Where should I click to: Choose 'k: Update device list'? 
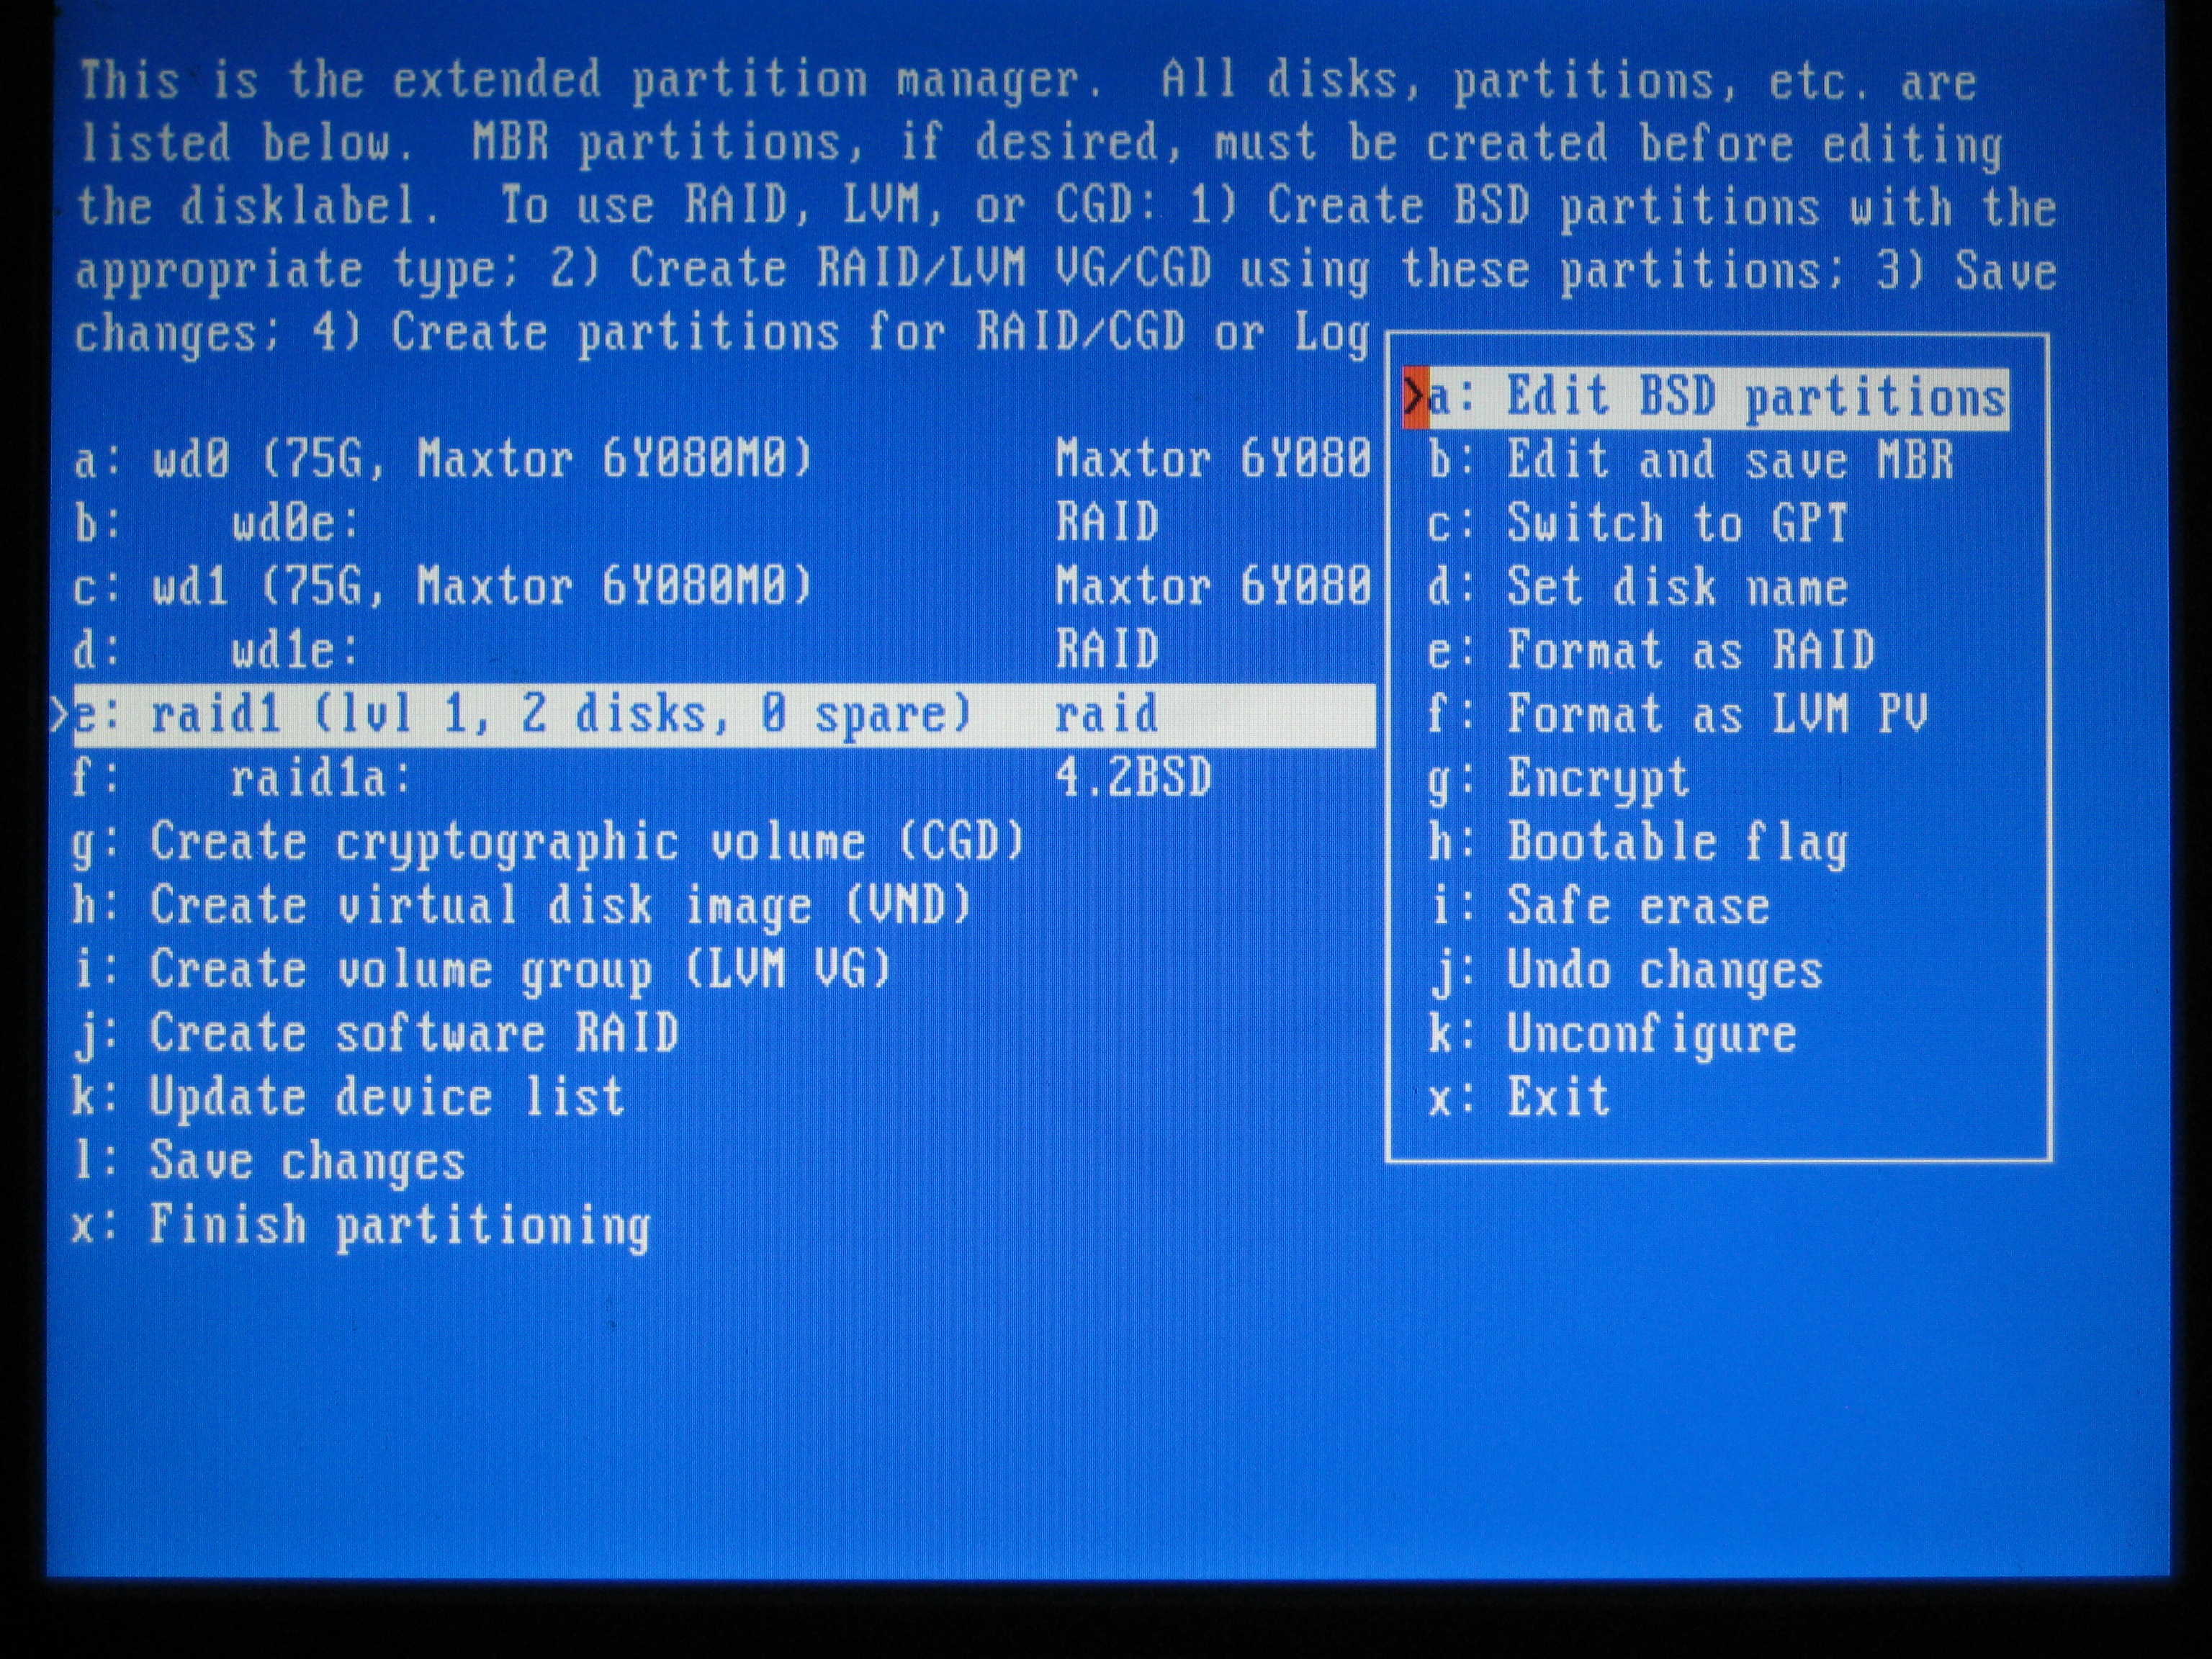click(349, 1099)
